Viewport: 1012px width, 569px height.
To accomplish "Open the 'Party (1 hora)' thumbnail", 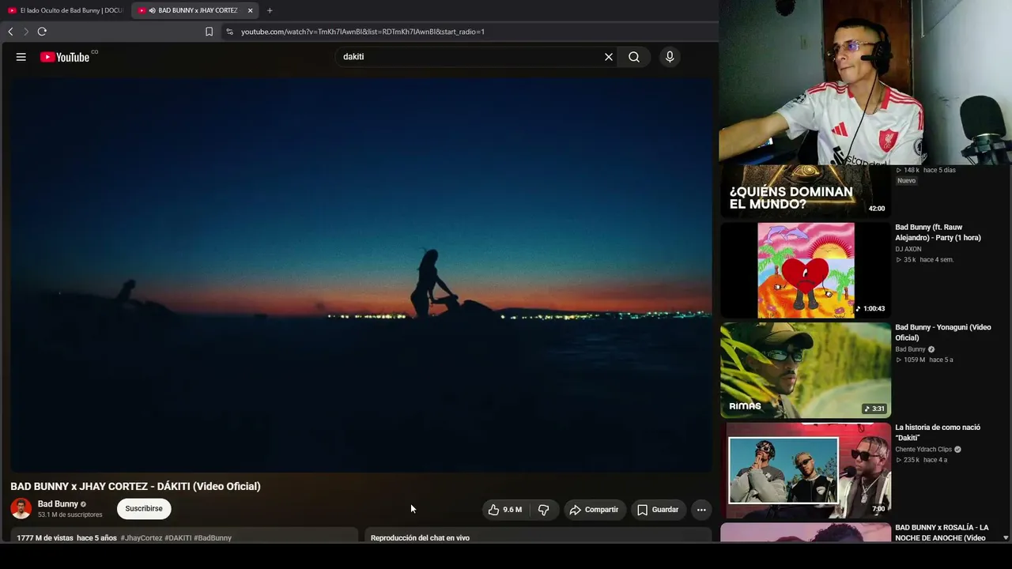I will tap(805, 270).
